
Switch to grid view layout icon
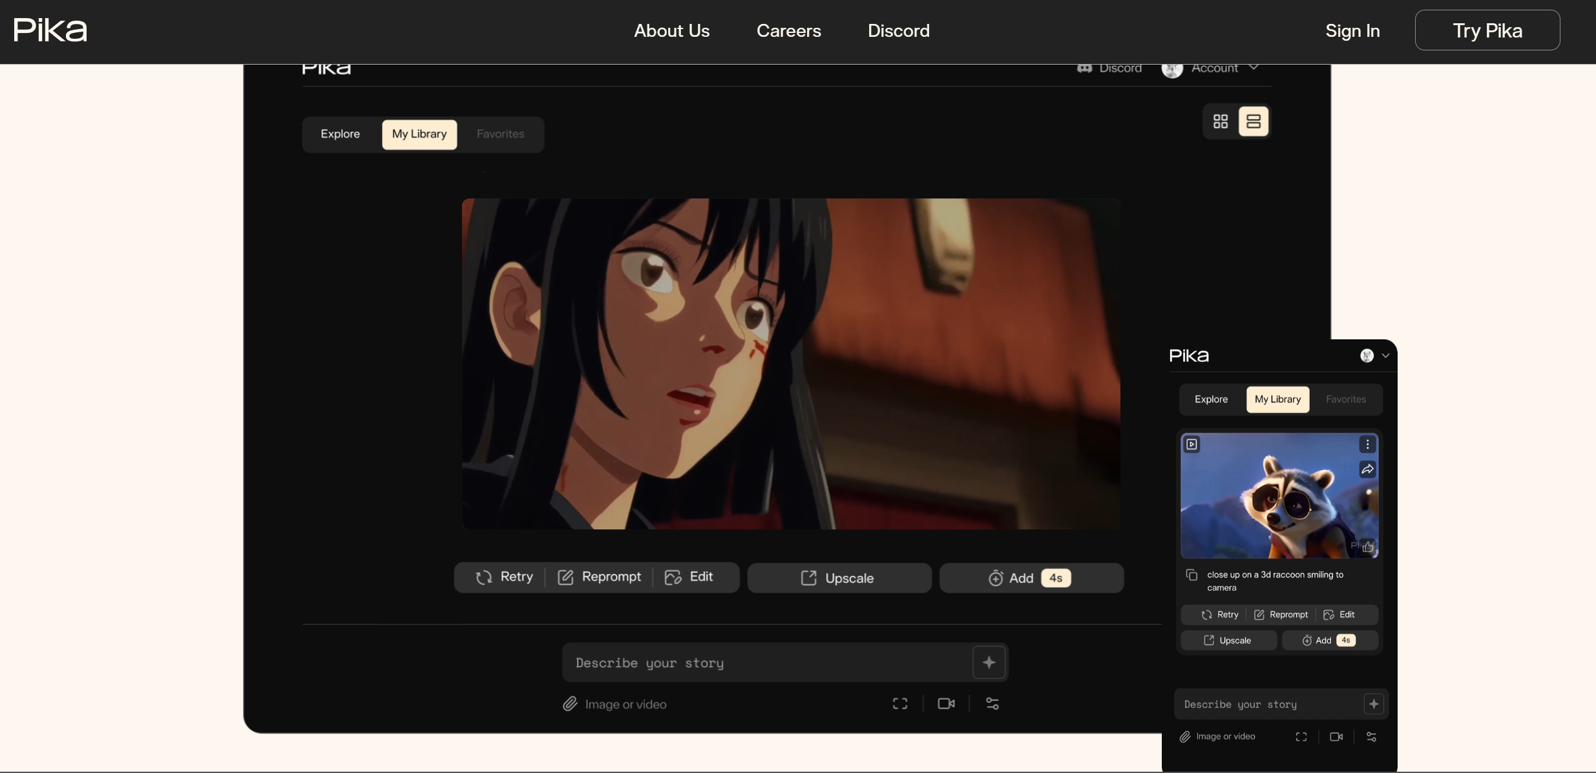1220,122
